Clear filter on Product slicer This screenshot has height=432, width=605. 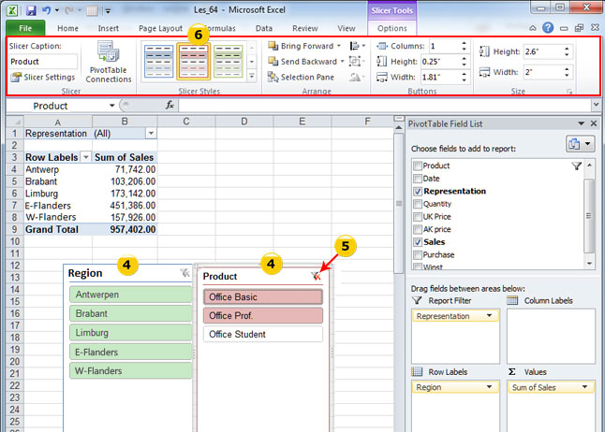pos(316,276)
